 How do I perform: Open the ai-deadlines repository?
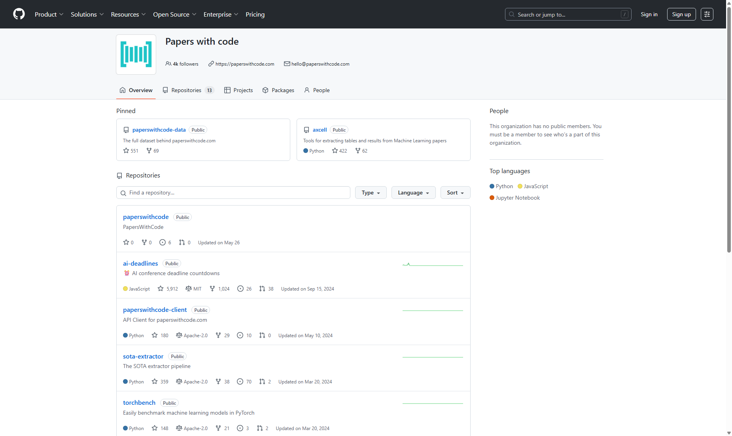click(x=140, y=263)
